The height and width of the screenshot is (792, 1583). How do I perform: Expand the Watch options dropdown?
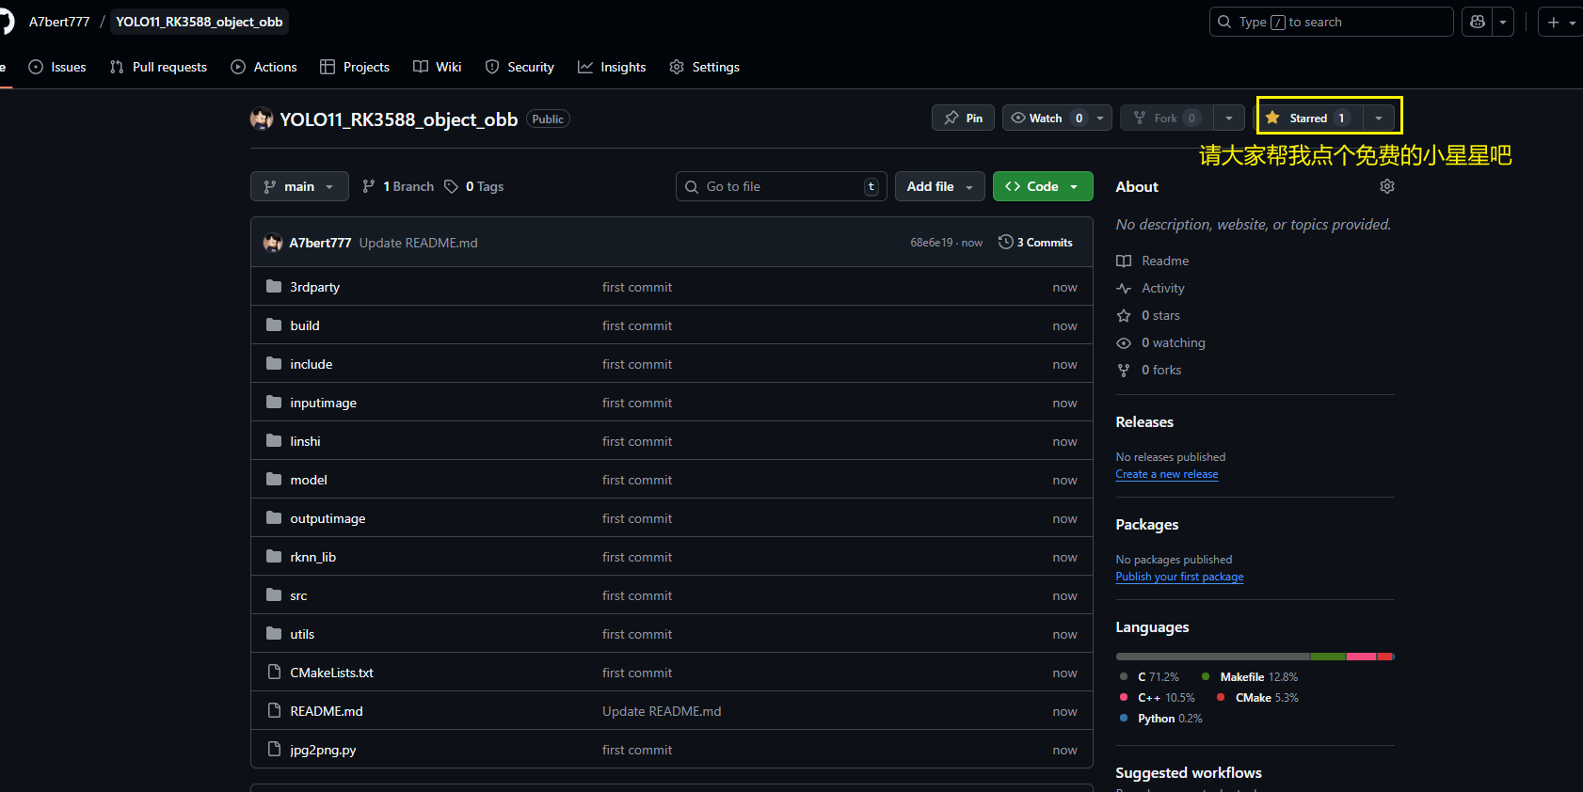tap(1100, 118)
